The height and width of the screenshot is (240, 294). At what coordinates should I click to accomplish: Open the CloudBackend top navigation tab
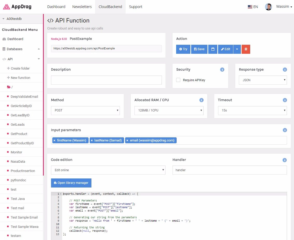click(110, 7)
